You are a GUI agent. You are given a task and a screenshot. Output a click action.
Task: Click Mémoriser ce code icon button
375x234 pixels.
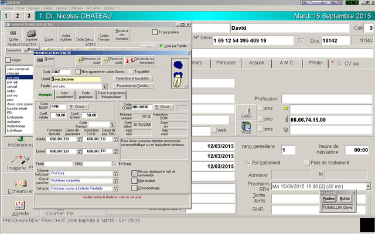point(88,60)
